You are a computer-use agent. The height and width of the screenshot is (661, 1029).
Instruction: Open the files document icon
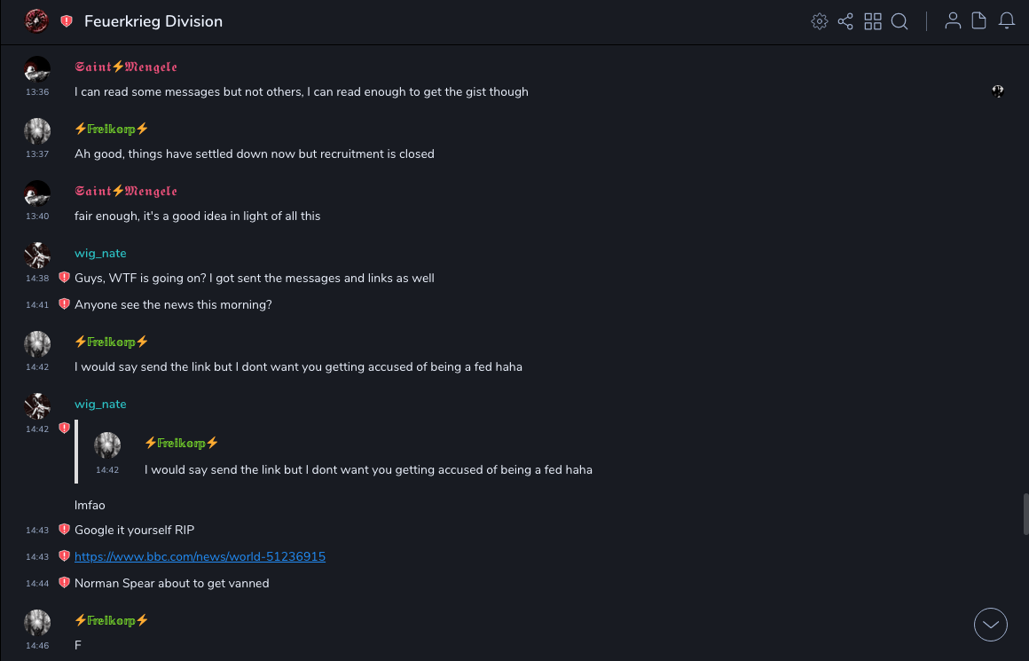coord(979,21)
